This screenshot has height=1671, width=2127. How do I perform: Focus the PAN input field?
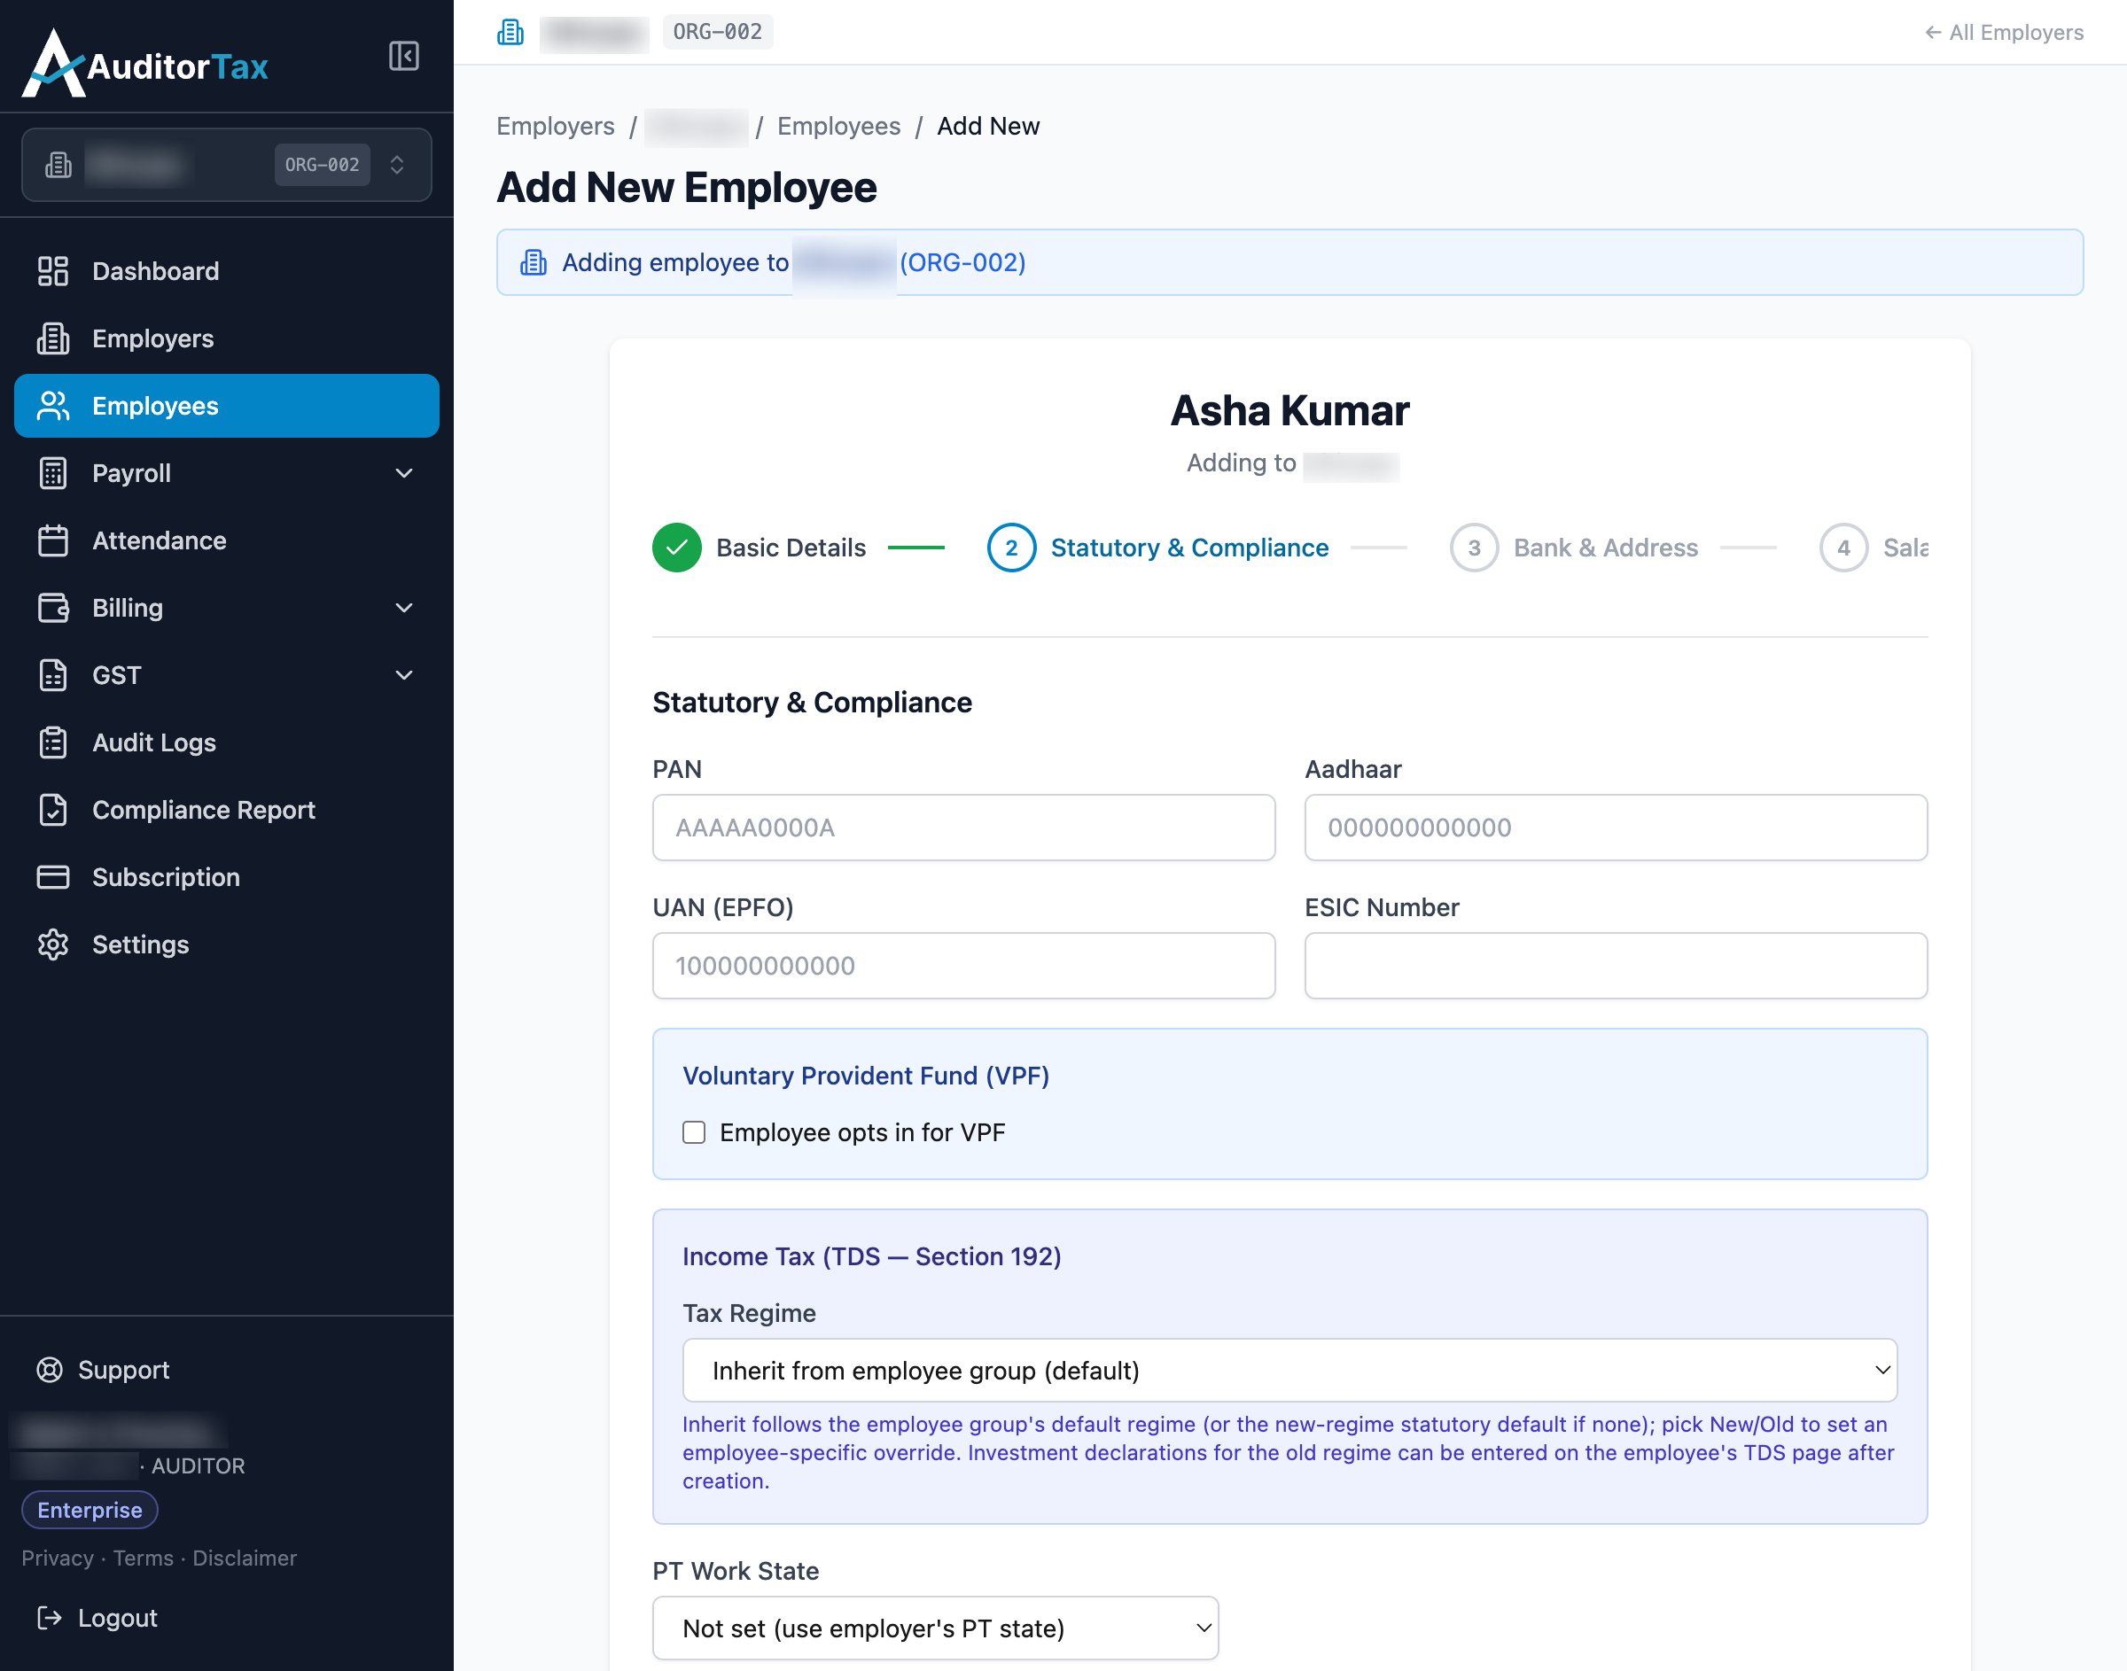963,828
